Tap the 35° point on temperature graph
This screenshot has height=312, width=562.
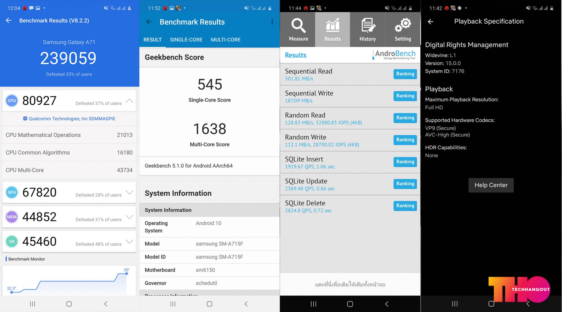[x=127, y=273]
